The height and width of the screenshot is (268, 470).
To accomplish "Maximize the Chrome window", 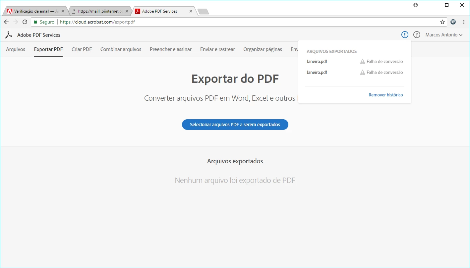I will tap(447, 5).
